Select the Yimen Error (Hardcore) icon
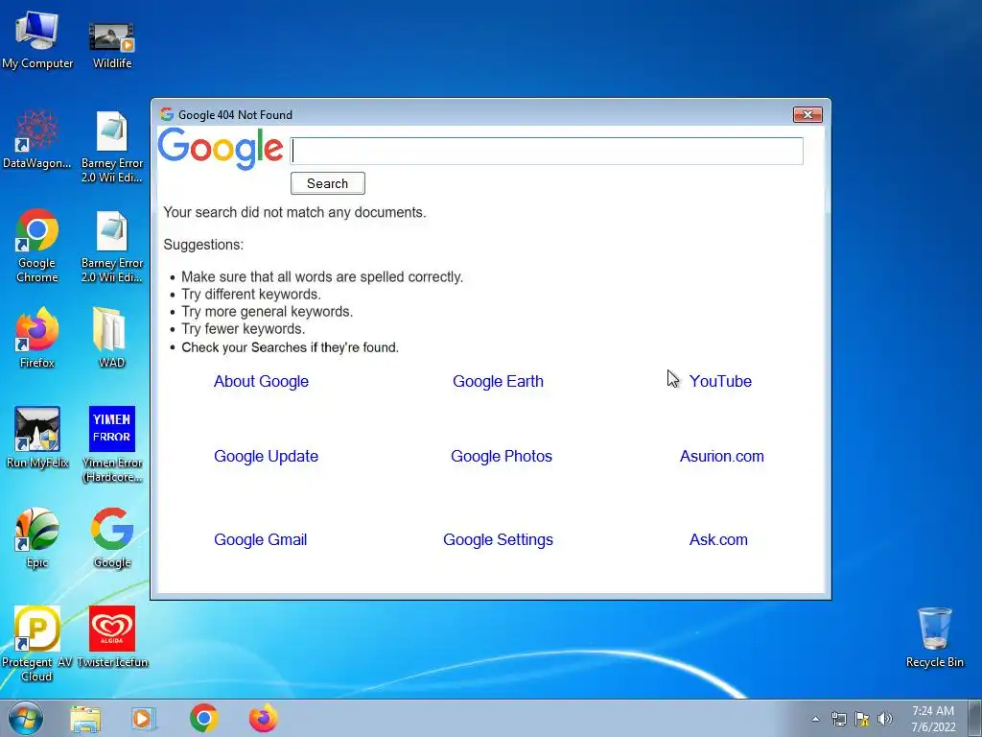This screenshot has width=982, height=737. [x=112, y=444]
